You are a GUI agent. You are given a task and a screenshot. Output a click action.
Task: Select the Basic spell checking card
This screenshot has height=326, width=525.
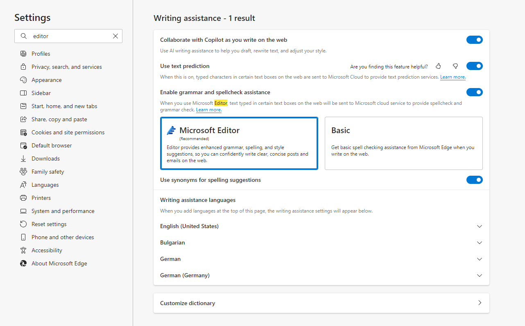pos(403,143)
